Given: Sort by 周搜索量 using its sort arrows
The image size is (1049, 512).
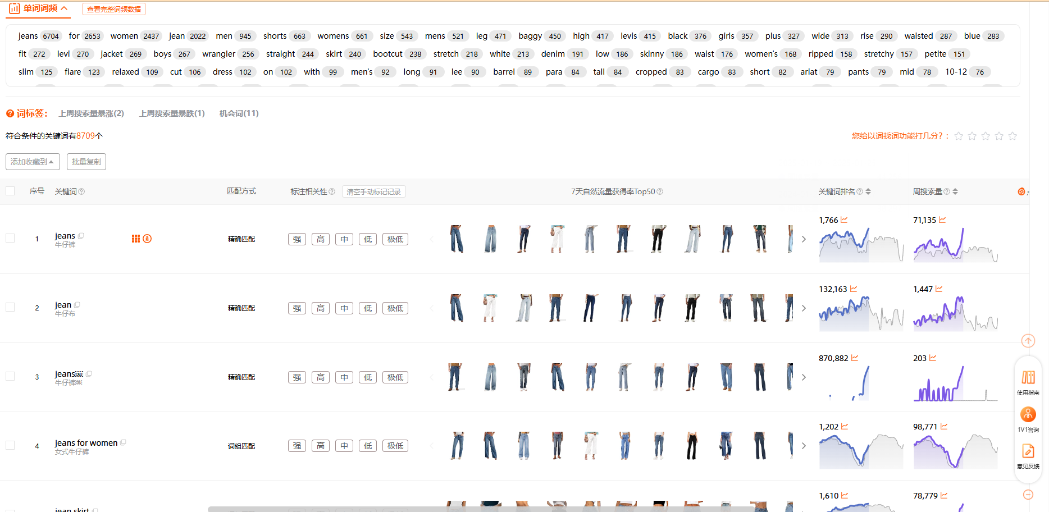Looking at the screenshot, I should [x=955, y=191].
